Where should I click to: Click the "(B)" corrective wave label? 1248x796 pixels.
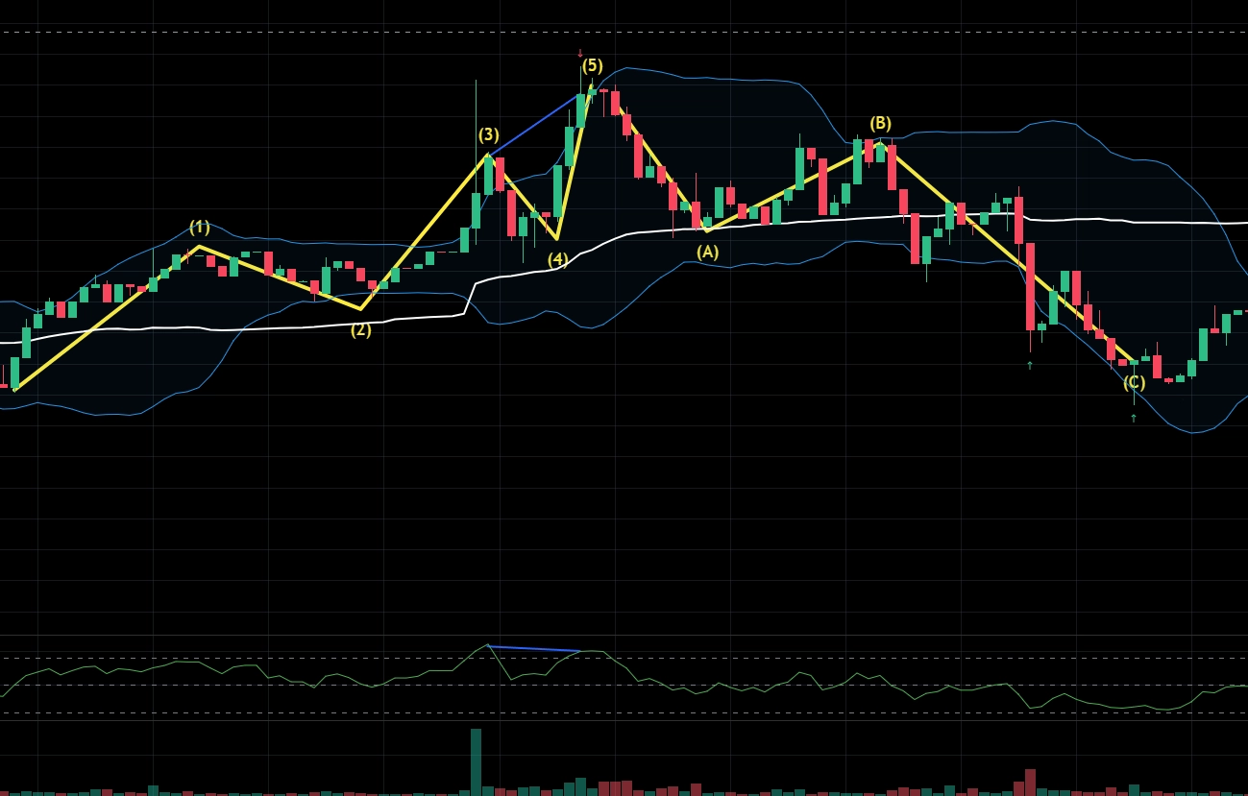880,124
